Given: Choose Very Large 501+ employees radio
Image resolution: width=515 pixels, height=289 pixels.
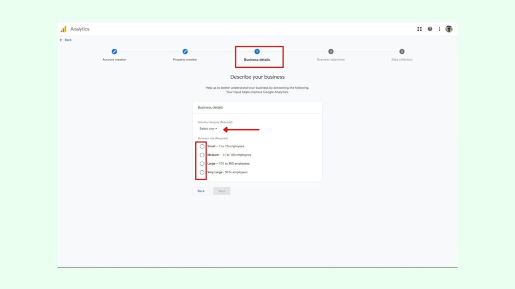Looking at the screenshot, I should coord(202,172).
